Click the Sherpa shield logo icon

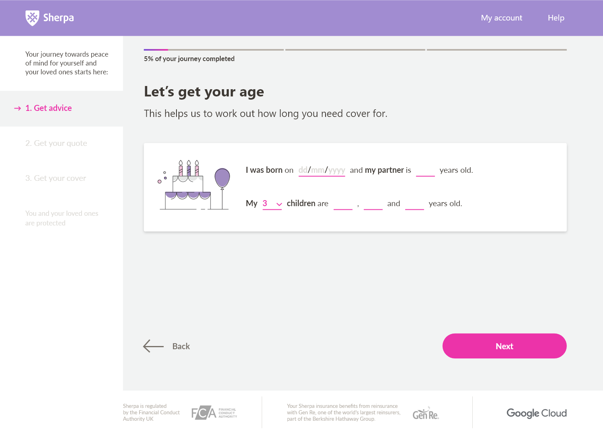[x=32, y=18]
